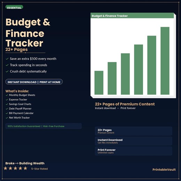Click checkmark beside 'Save an extra $500'
The image size is (181, 181).
coord(7,59)
